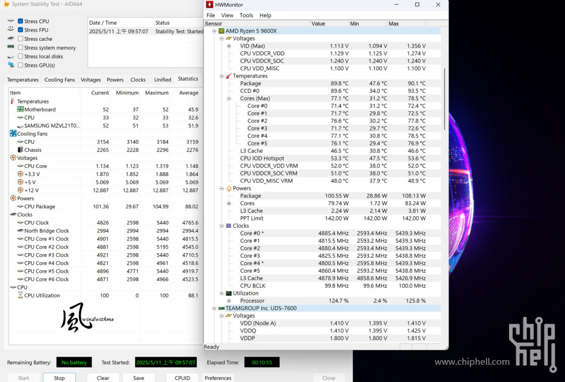Enable the Stress system memory checkbox
The width and height of the screenshot is (565, 382).
(21, 48)
